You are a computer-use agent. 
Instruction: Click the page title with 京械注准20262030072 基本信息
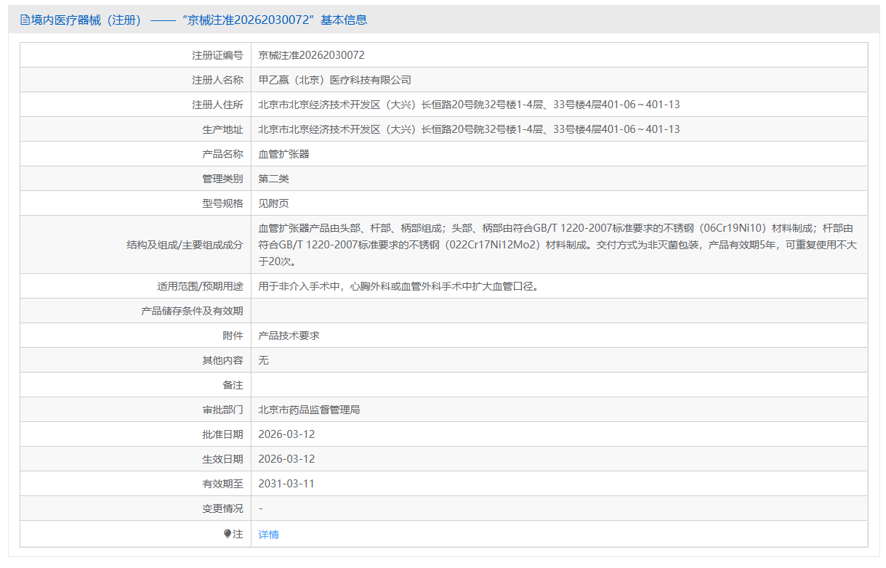(198, 20)
